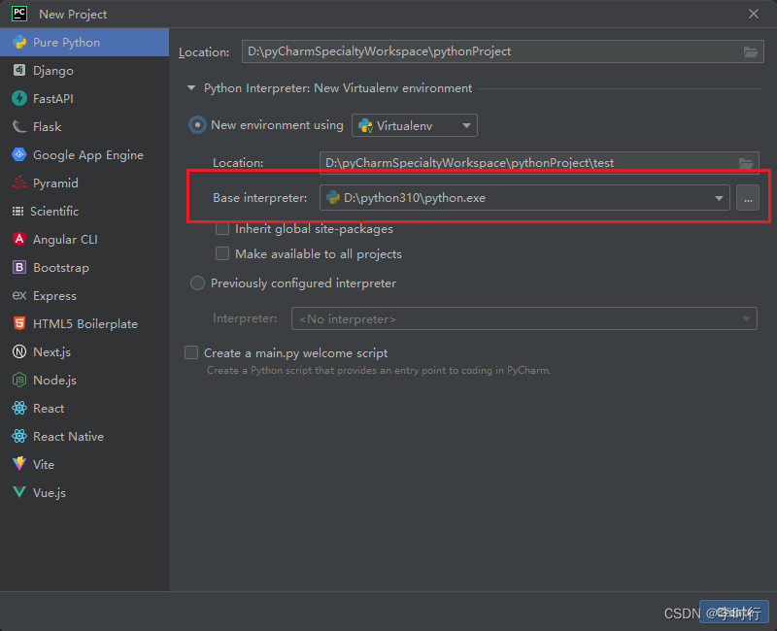Image resolution: width=777 pixels, height=631 pixels.
Task: Click the Angular CLI icon
Action: point(19,239)
